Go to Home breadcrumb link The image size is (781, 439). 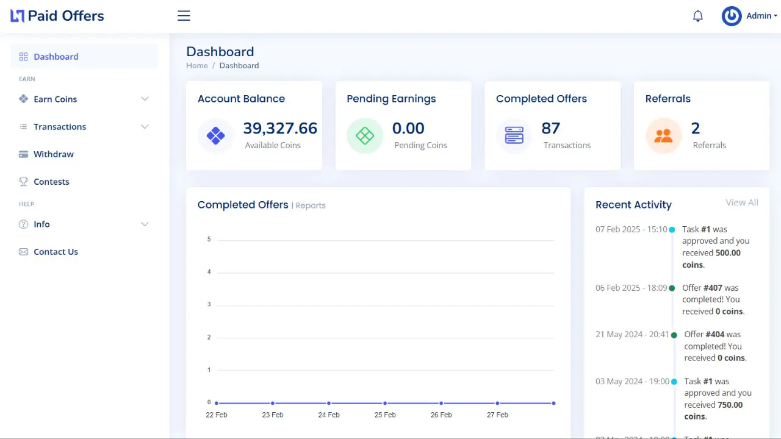[197, 66]
